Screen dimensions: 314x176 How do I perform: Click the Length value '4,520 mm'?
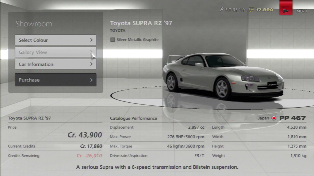[297, 127]
